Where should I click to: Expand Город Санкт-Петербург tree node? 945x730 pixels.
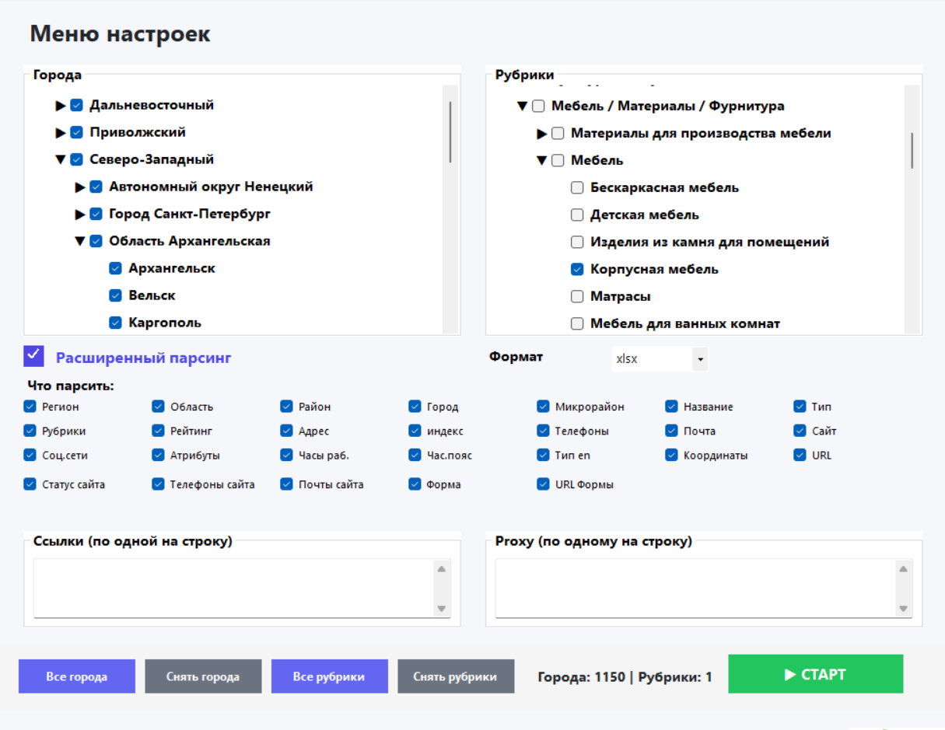pyautogui.click(x=80, y=215)
